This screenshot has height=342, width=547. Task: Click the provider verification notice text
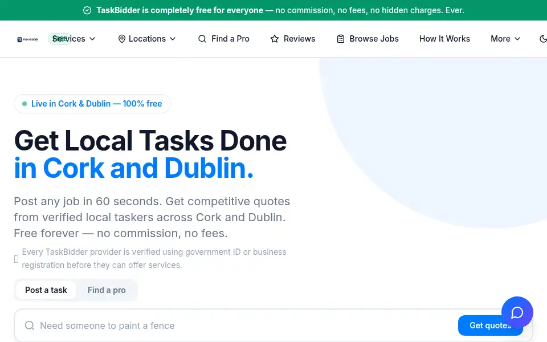[154, 259]
